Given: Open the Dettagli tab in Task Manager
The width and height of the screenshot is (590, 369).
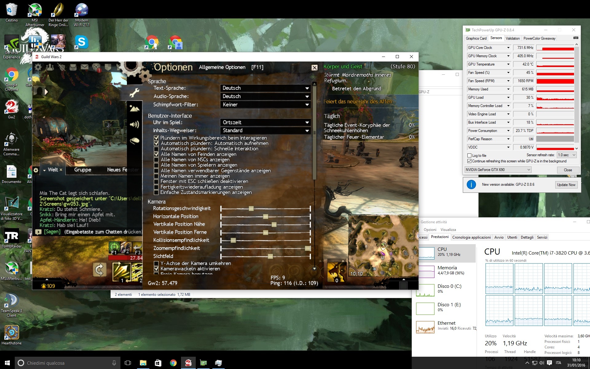Looking at the screenshot, I should tap(527, 237).
